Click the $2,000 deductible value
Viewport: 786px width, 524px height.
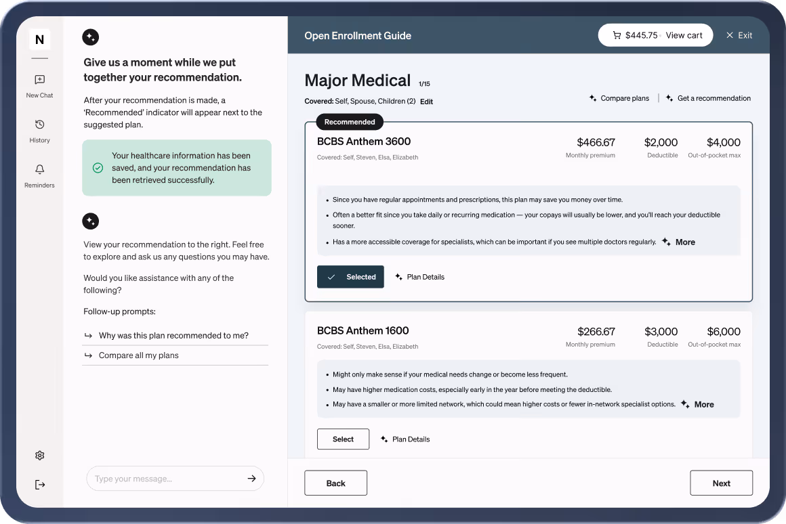661,142
